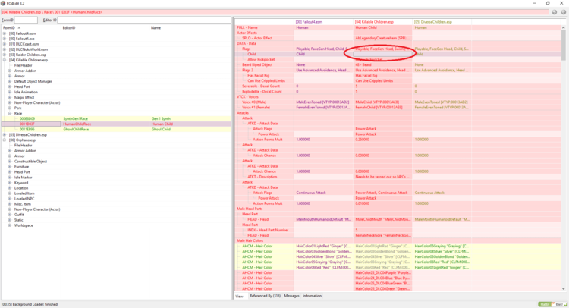Click the Allow Pickpocket row label
569x308 pixels.
point(261,59)
